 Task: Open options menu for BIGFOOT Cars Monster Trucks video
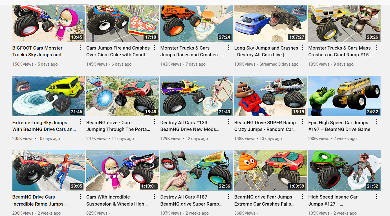[81, 47]
